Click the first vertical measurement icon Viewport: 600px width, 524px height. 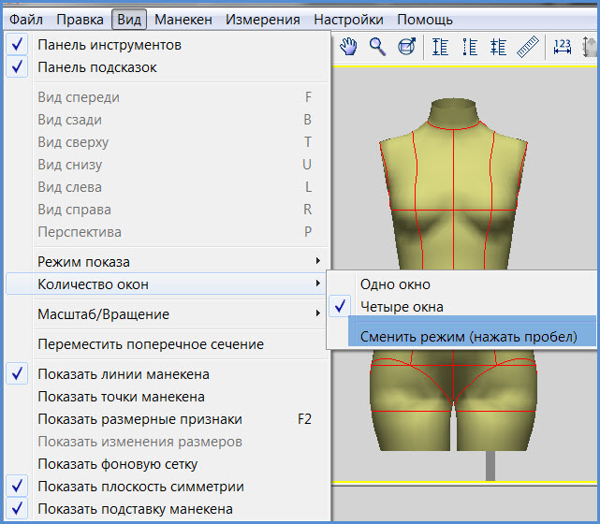(x=441, y=47)
